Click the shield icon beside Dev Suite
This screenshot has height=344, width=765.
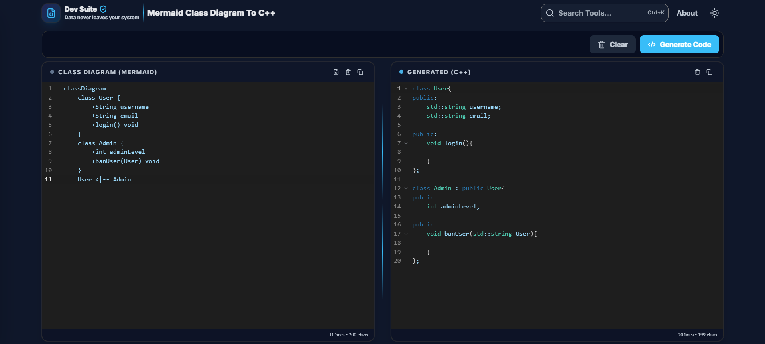click(103, 9)
